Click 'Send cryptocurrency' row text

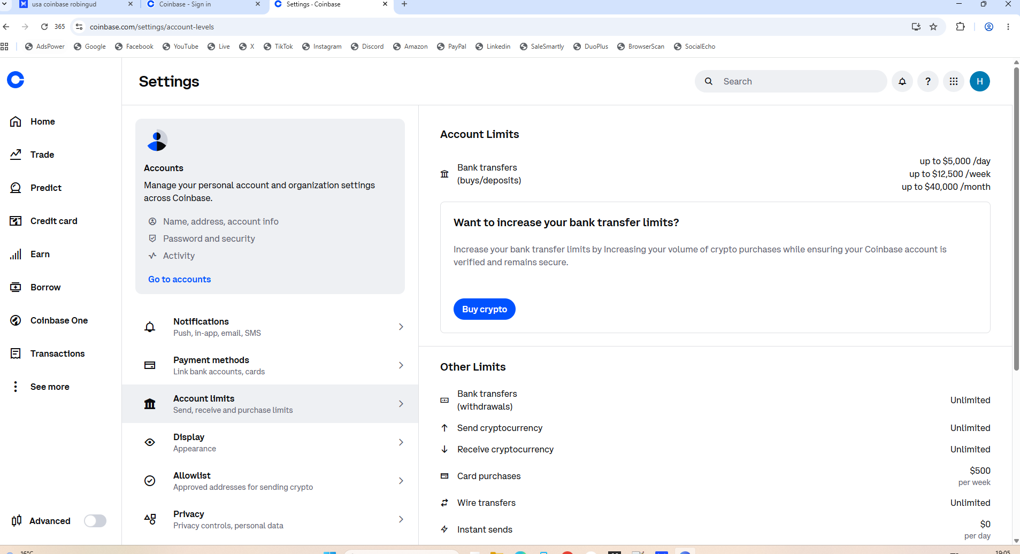point(500,428)
